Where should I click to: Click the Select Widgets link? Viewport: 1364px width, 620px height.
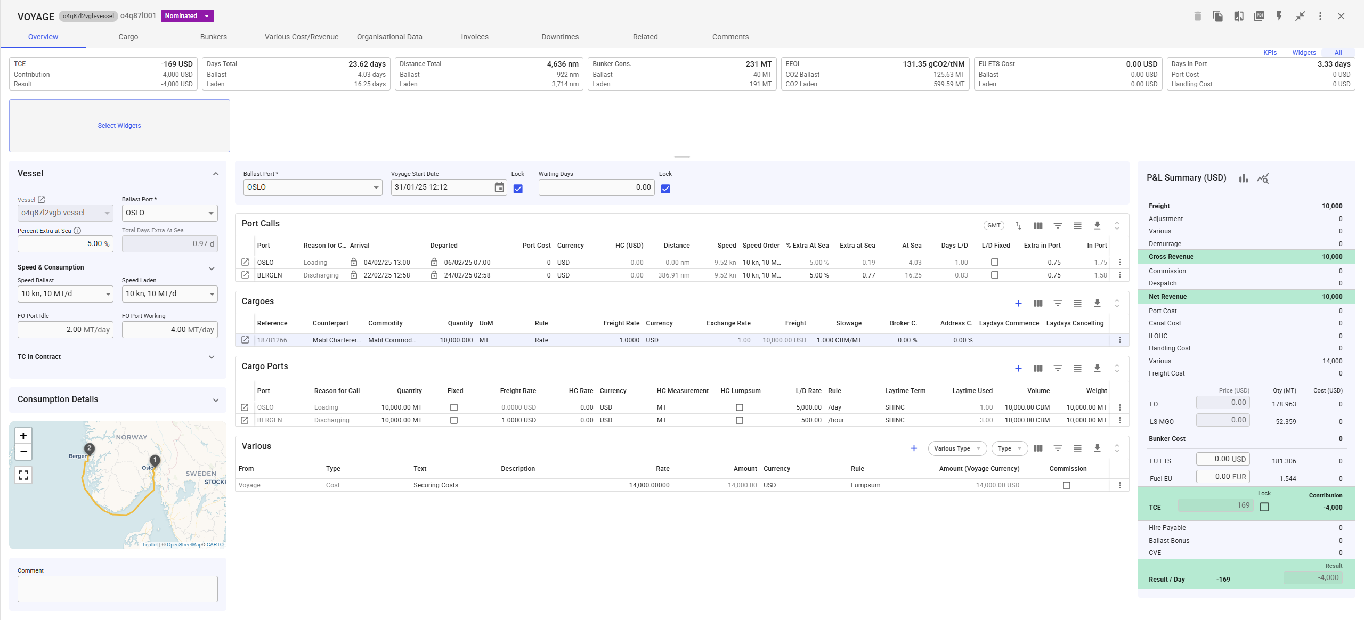coord(119,126)
